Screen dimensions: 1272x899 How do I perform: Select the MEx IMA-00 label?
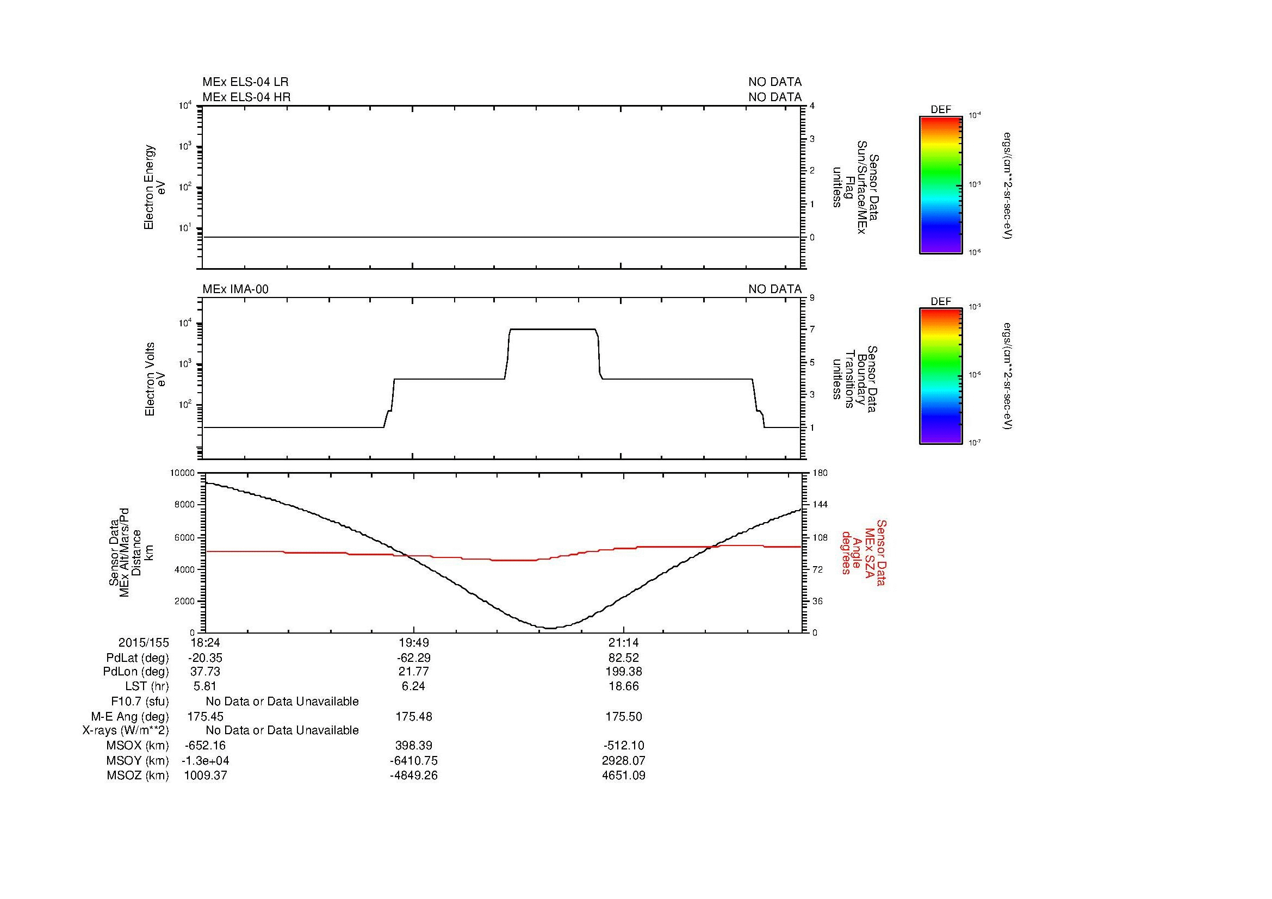point(235,289)
